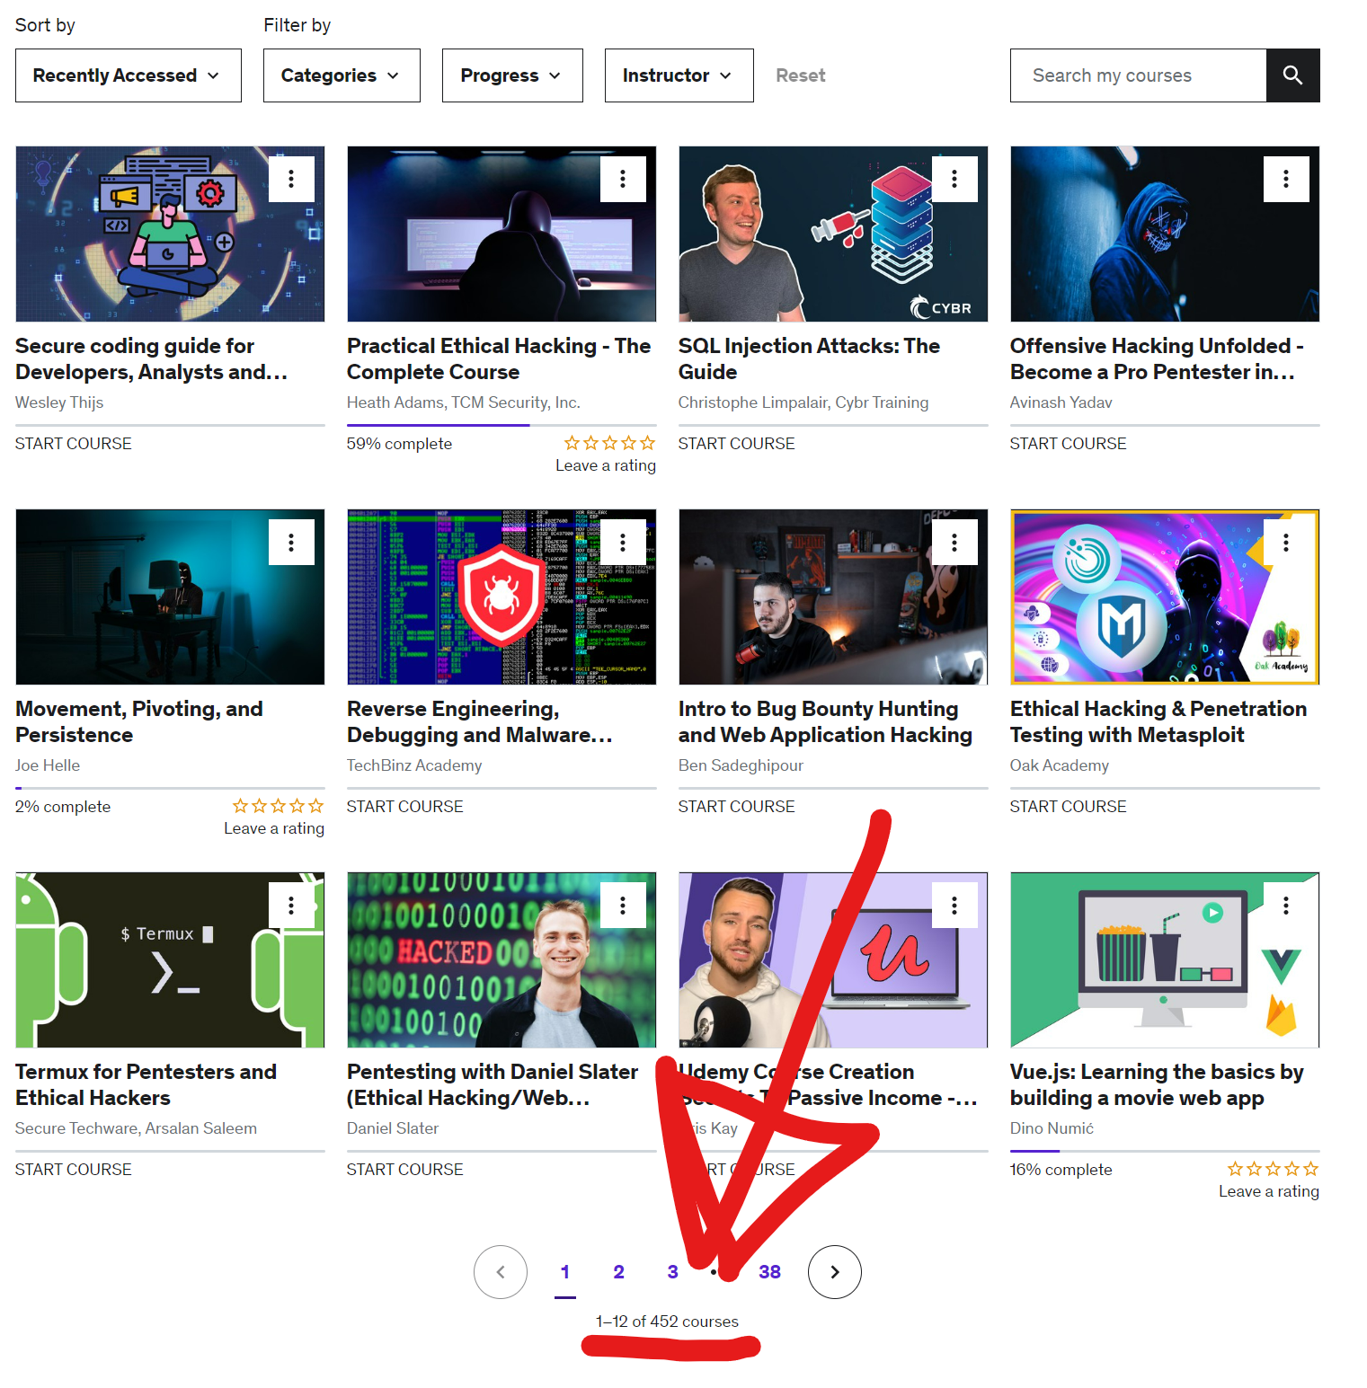1367x1388 pixels.
Task: Start Offensive Hacking Unfolded course
Action: click(x=1068, y=443)
